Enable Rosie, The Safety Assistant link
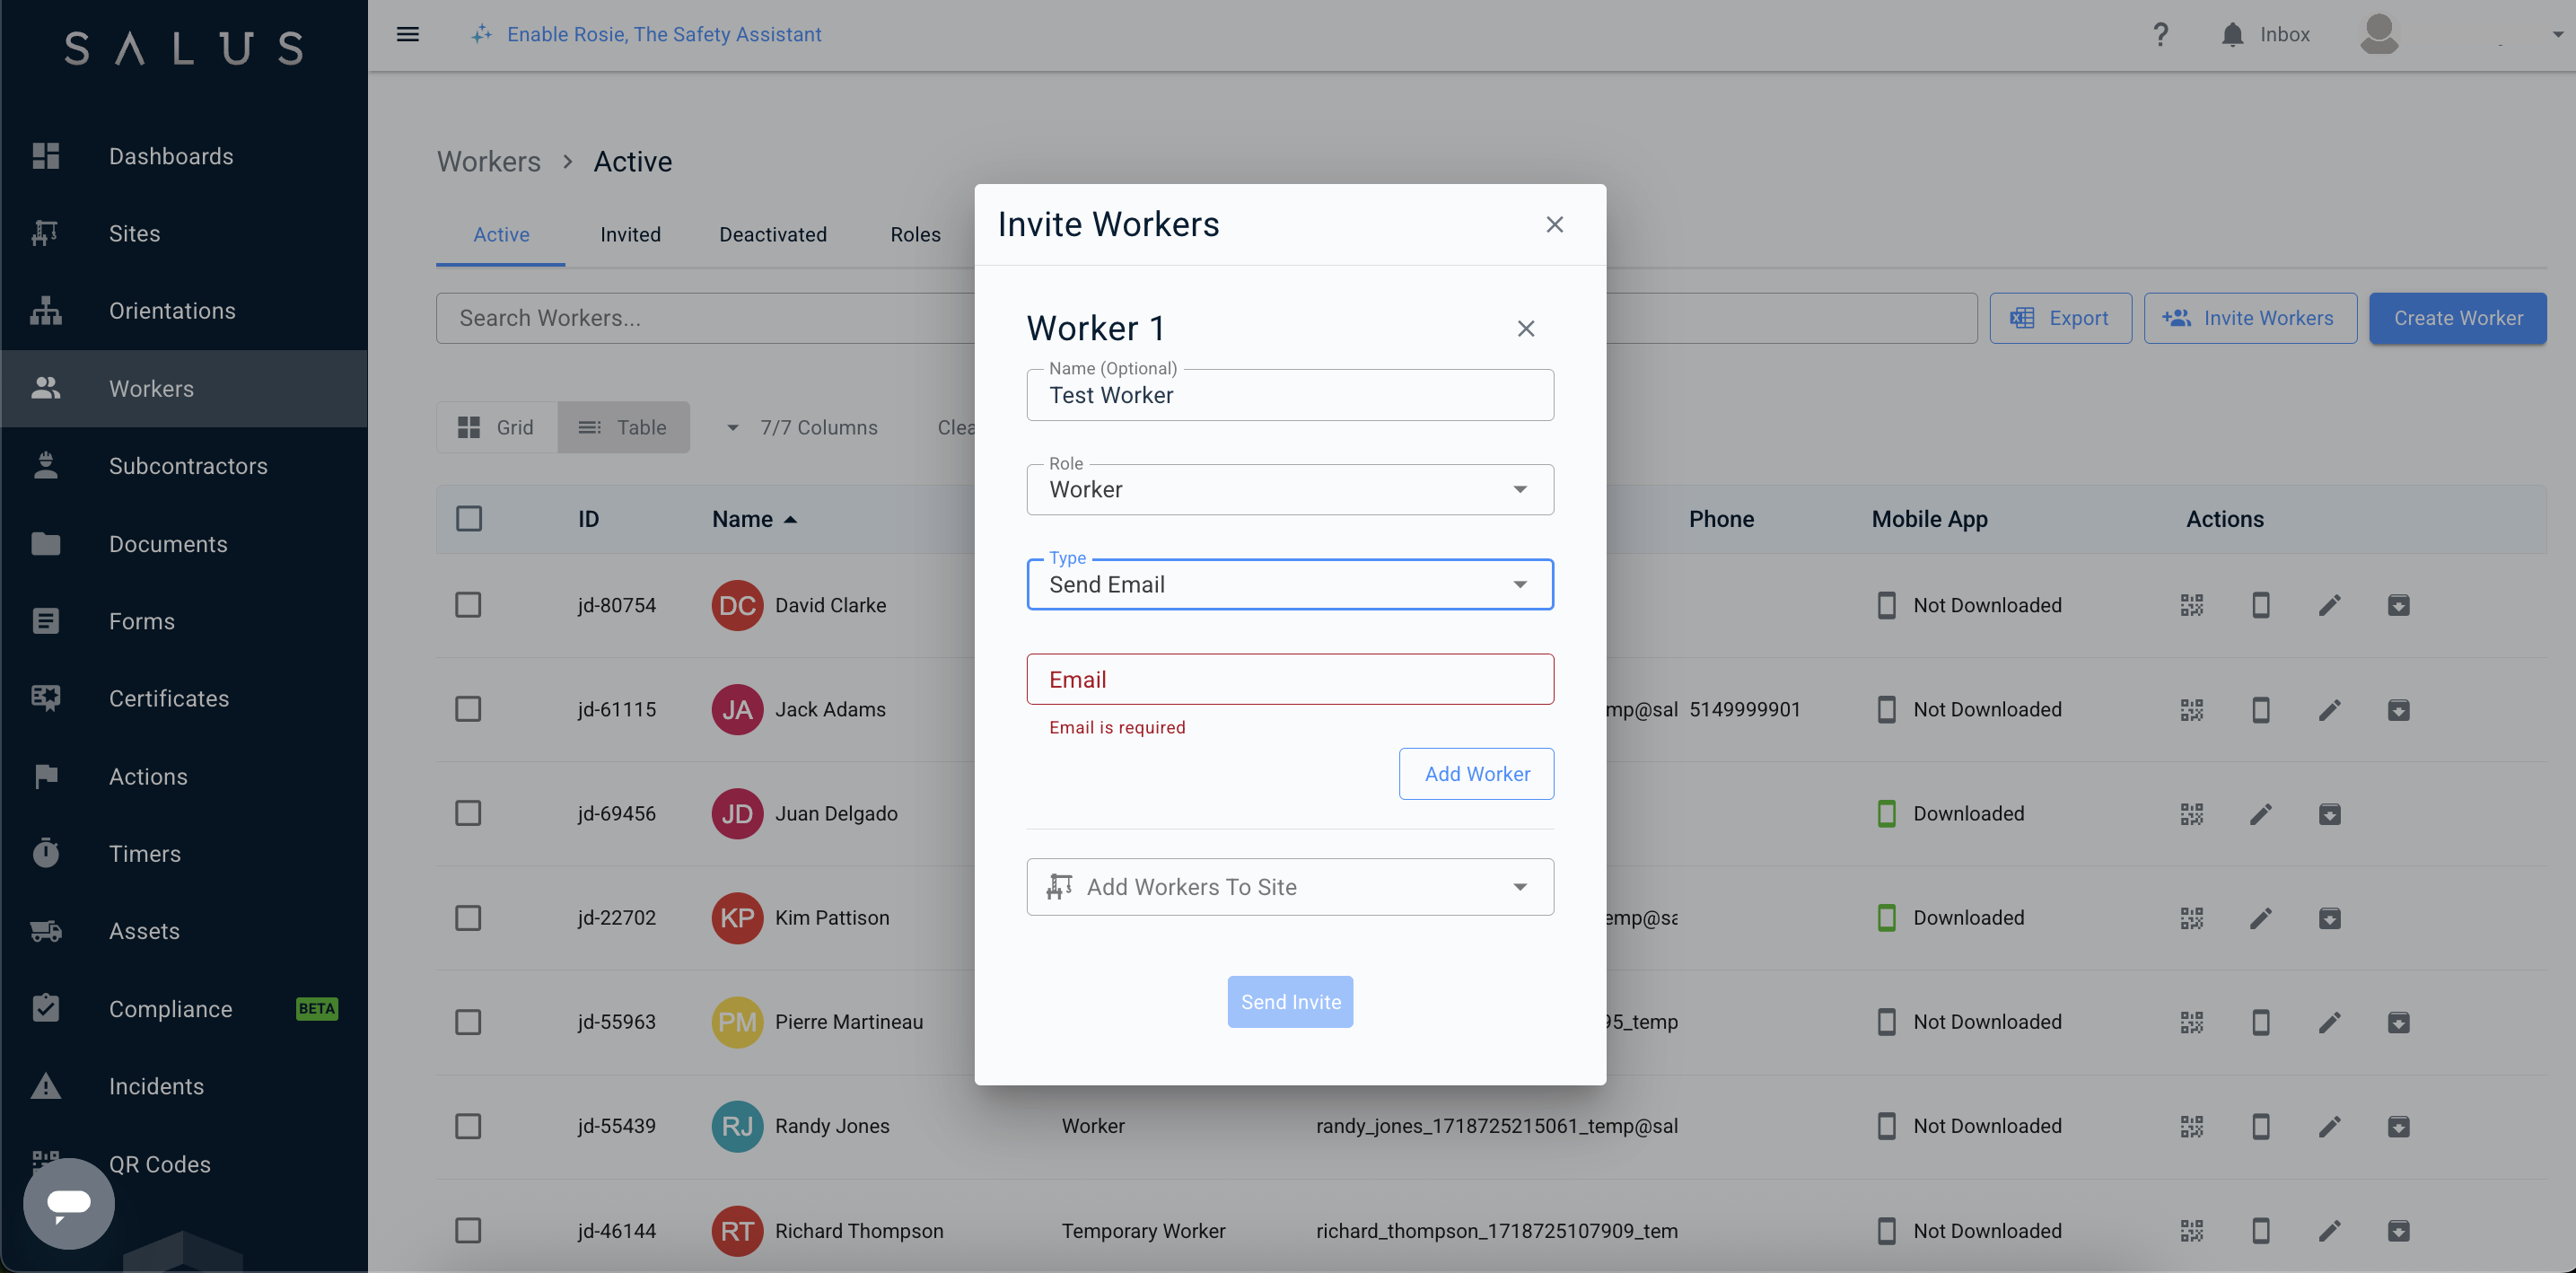Viewport: 2576px width, 1273px height. tap(646, 34)
